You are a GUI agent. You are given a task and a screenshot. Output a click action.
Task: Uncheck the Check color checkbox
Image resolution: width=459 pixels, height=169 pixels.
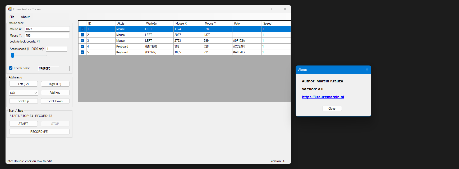[11, 68]
